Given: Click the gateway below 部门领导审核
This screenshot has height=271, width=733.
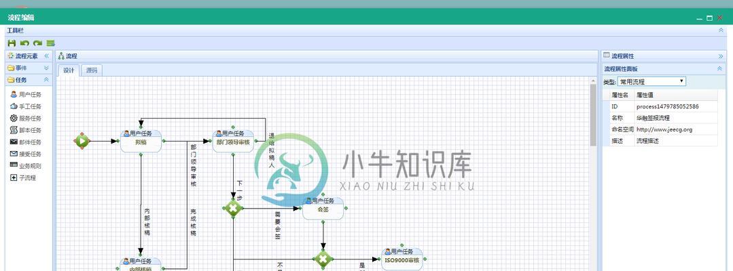Looking at the screenshot, I should coord(233,208).
